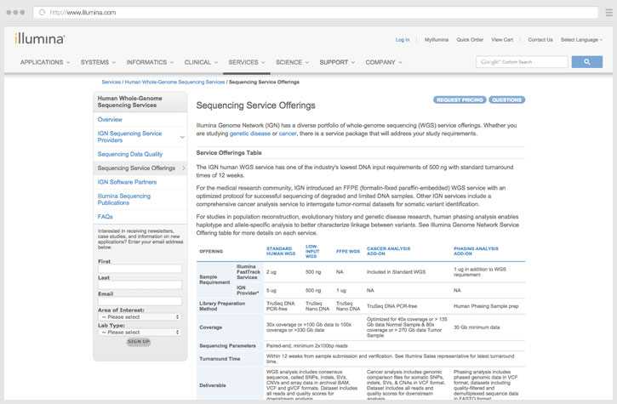Click the Log In link

coord(403,40)
